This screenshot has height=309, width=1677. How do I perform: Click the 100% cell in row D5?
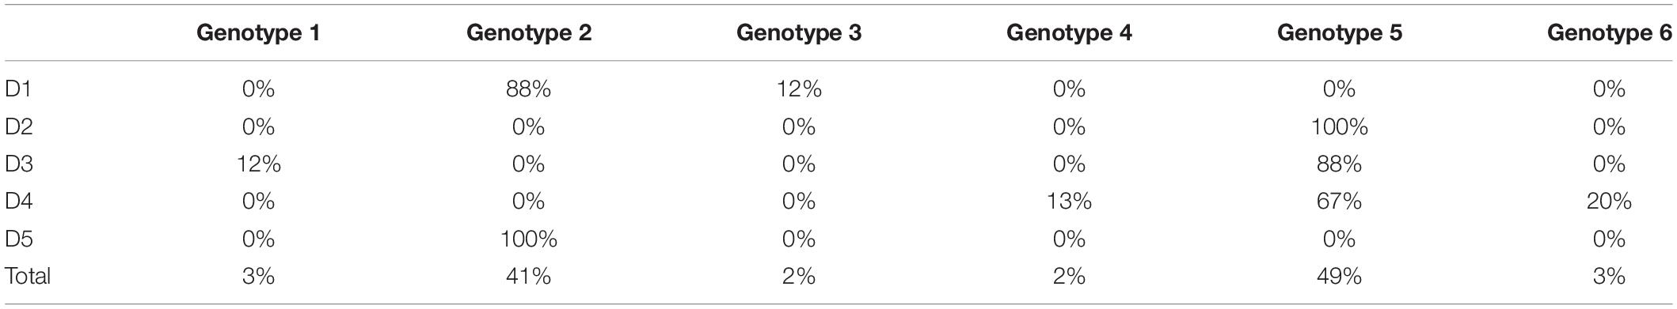[529, 239]
